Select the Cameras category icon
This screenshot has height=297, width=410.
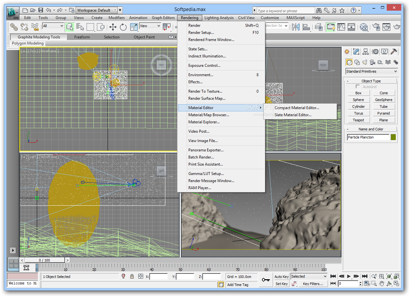click(x=372, y=62)
